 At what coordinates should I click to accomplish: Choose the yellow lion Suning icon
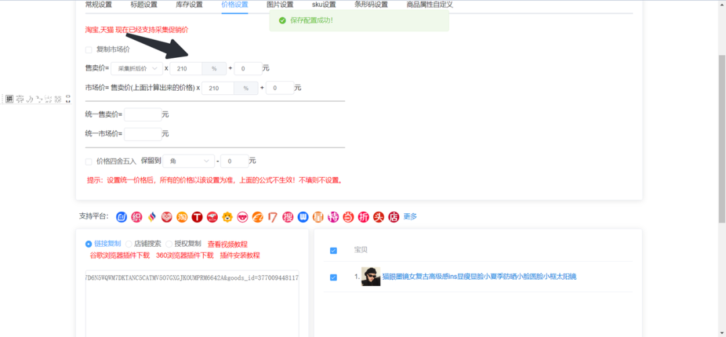pos(227,217)
